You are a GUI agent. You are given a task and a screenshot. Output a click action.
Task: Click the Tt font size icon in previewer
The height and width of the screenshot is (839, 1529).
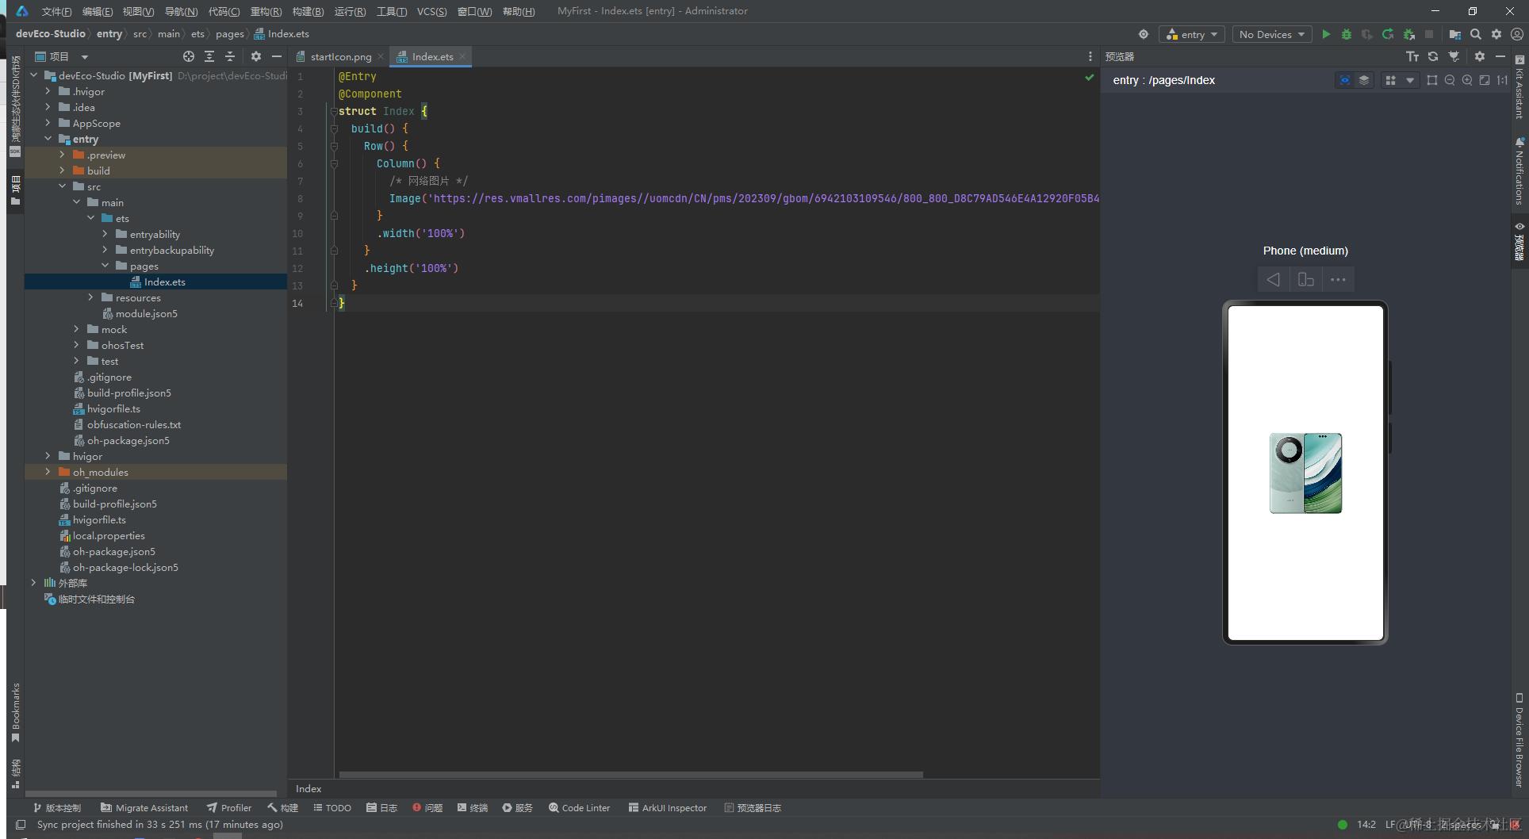click(x=1412, y=56)
